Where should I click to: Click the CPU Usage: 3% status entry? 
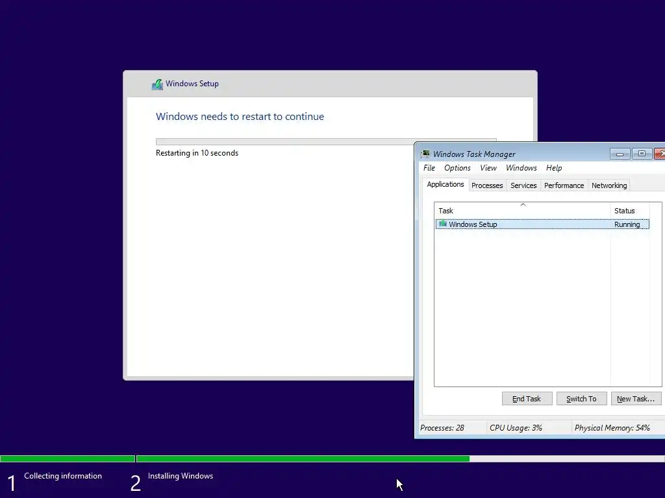coord(516,428)
